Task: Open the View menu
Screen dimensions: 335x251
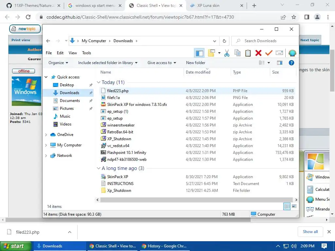Action: pyautogui.click(x=73, y=53)
